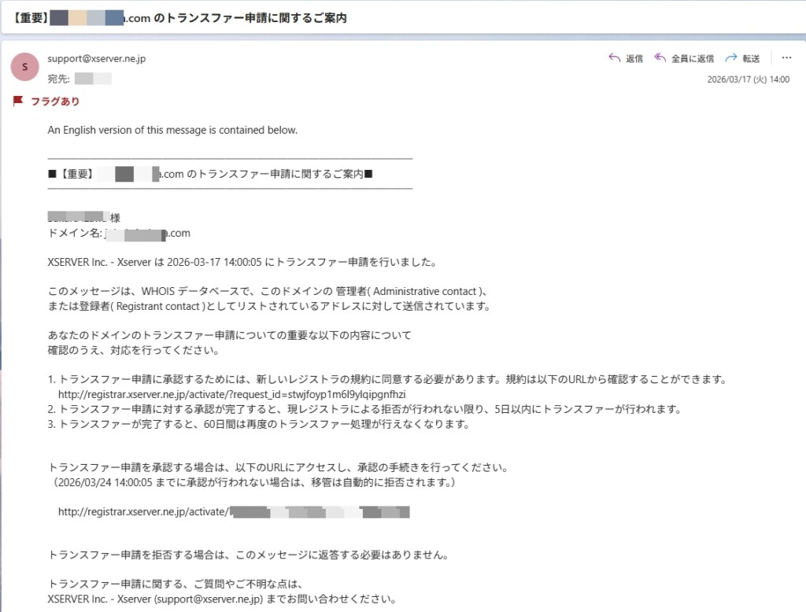
Task: Click the sender's circular S avatar
Action: tap(24, 67)
